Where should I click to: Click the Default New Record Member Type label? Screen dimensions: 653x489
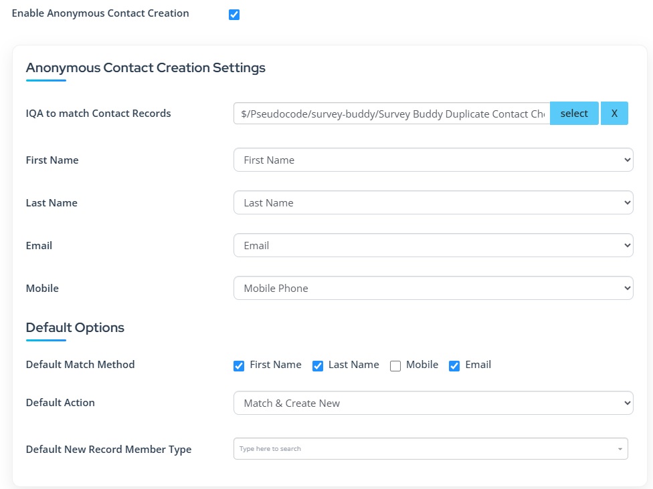pos(108,449)
